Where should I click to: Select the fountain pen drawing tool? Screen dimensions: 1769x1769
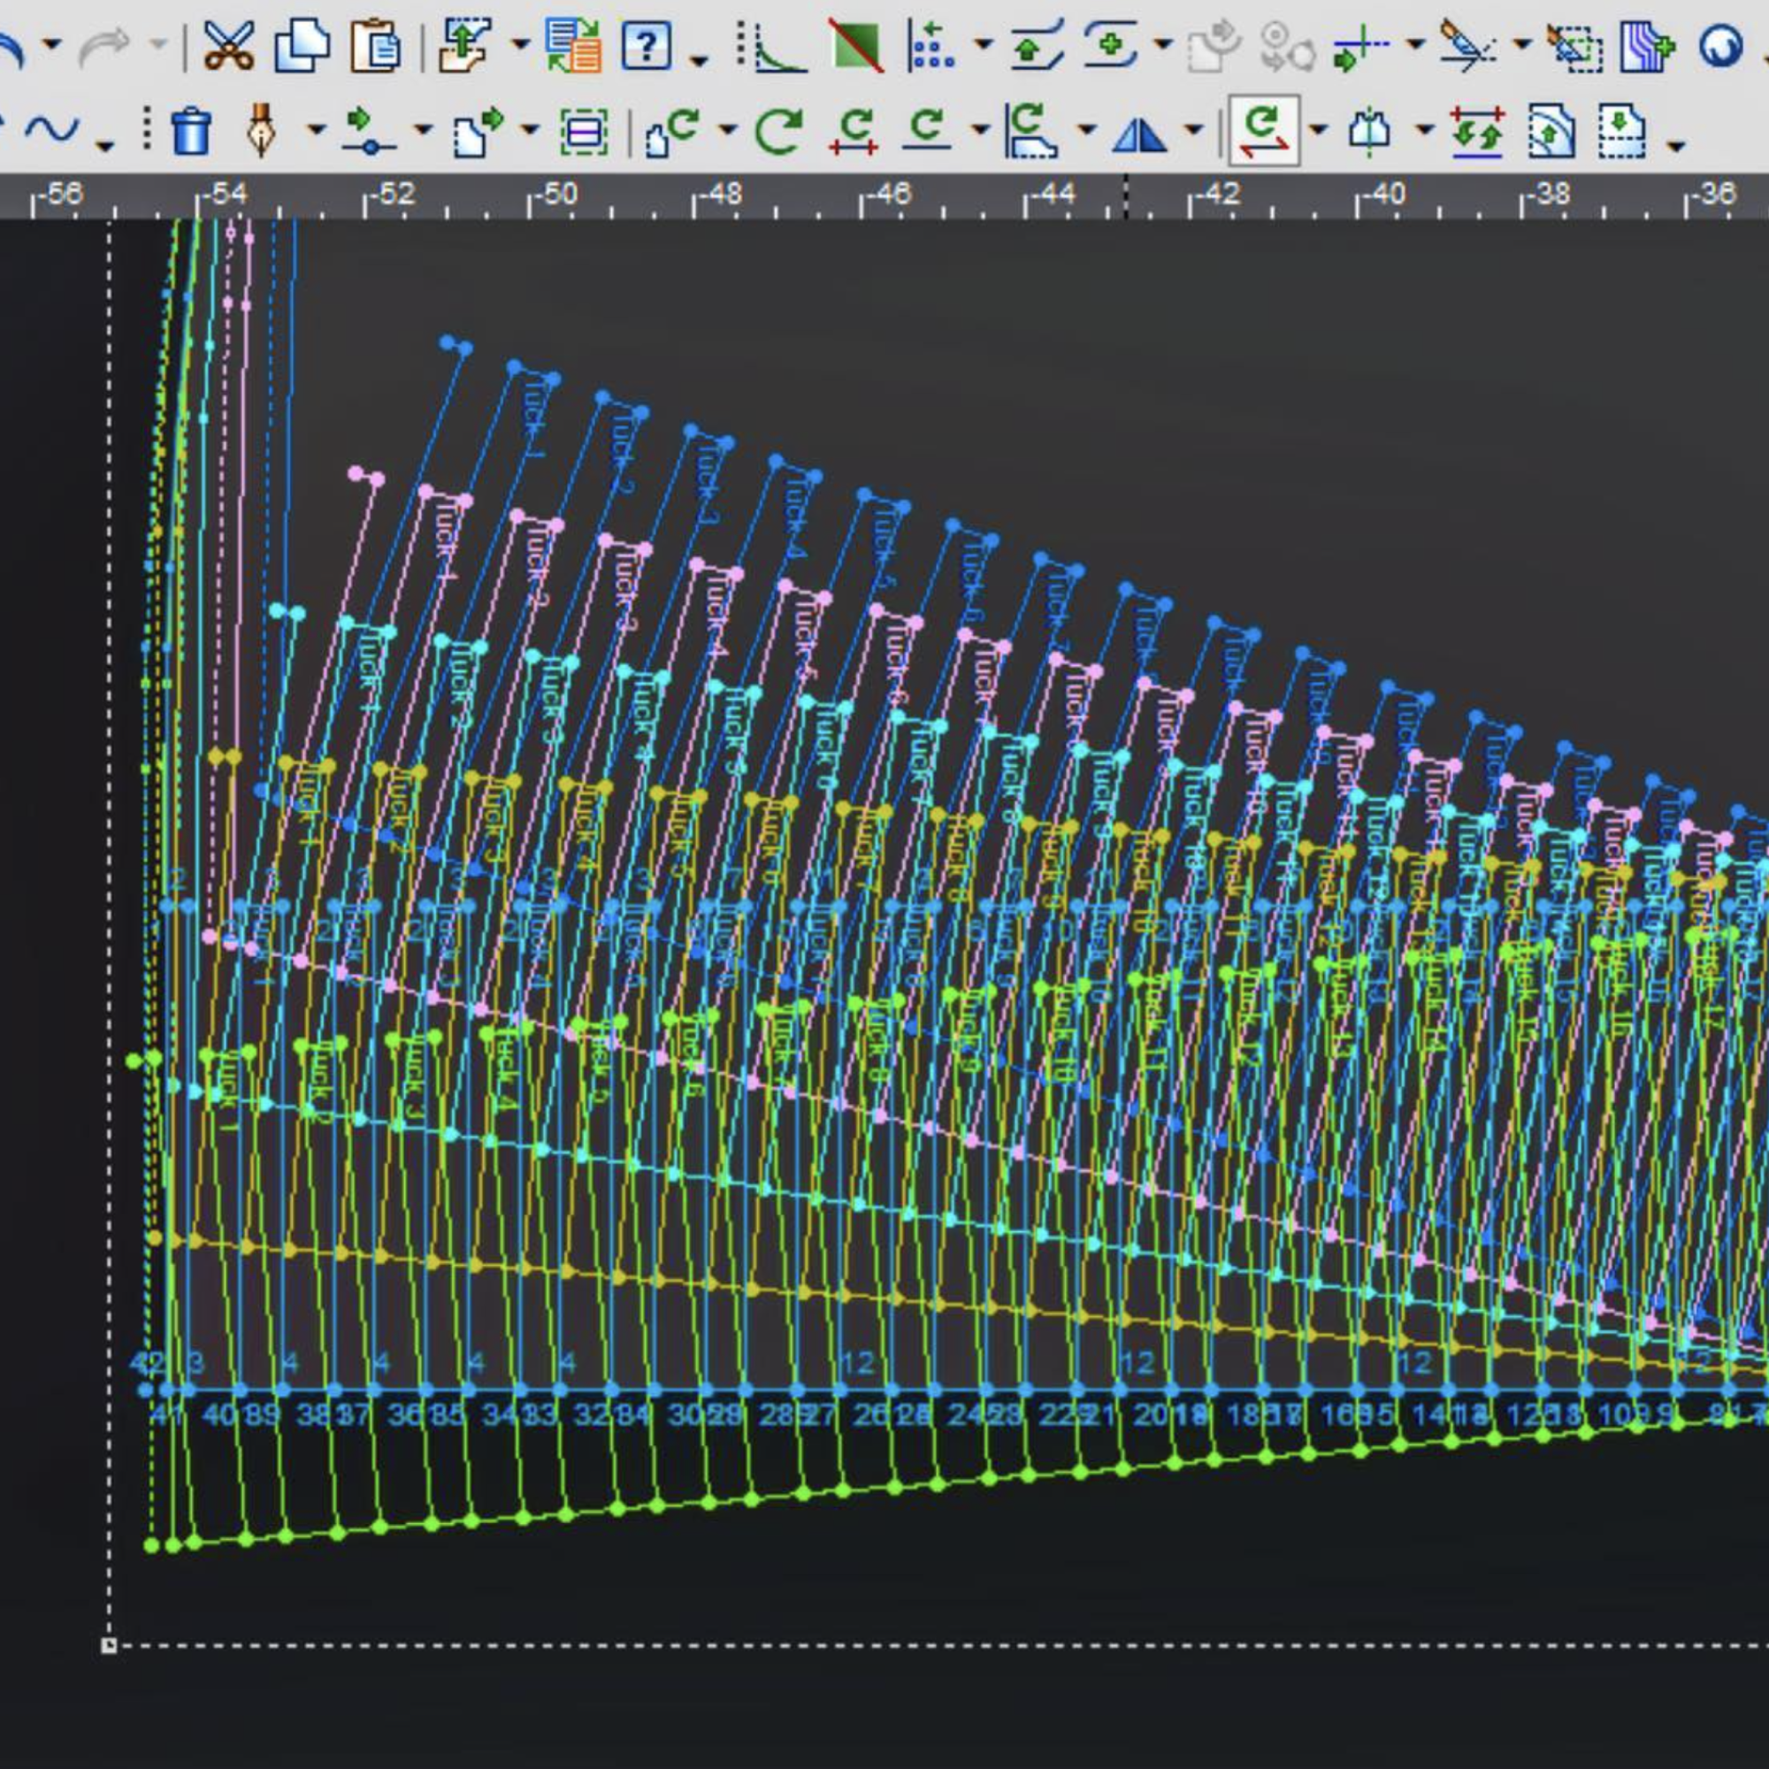pyautogui.click(x=262, y=129)
